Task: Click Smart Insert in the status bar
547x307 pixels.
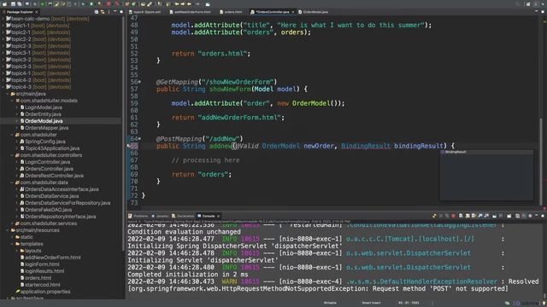Action: [x=371, y=304]
